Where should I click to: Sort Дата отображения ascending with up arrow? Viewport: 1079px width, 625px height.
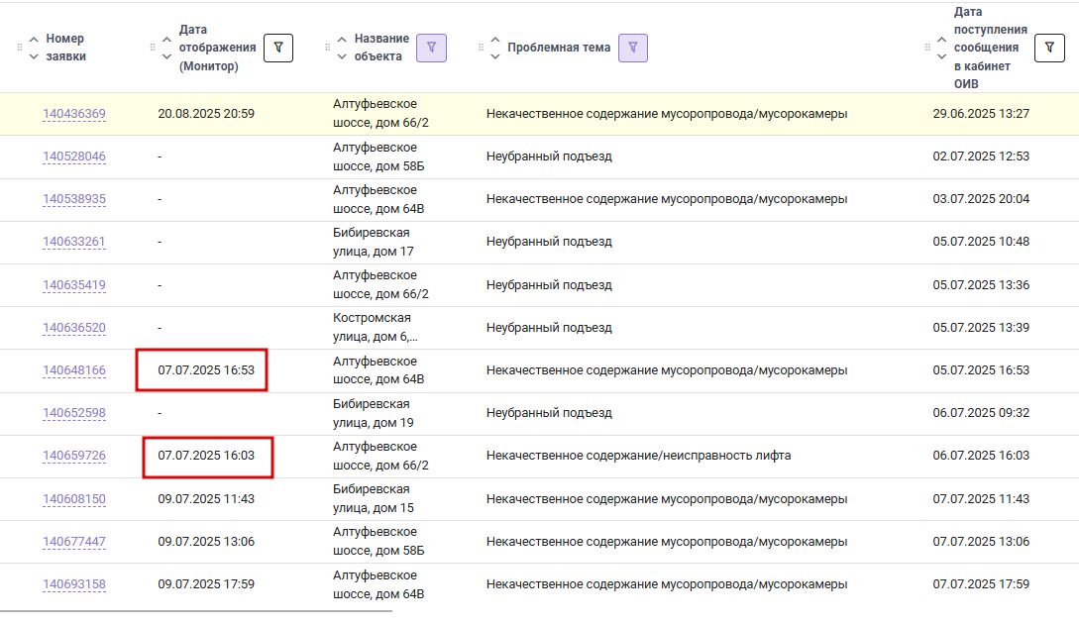click(x=166, y=40)
